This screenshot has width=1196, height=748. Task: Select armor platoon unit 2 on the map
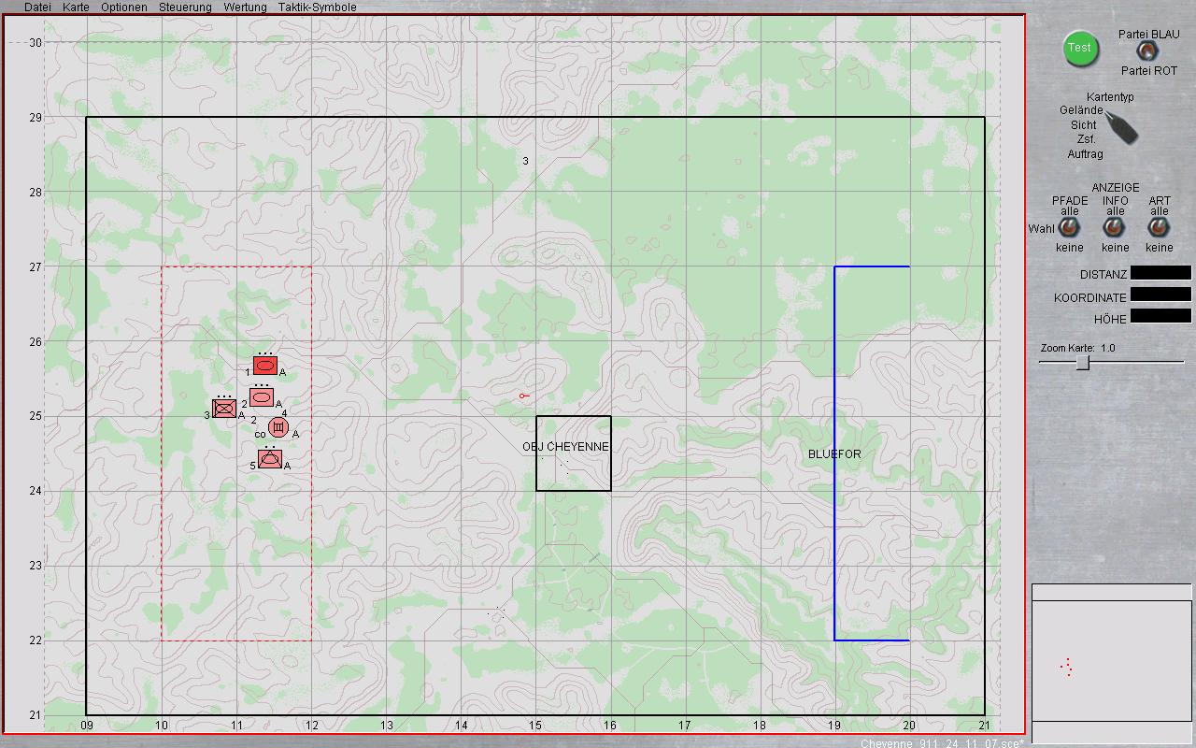point(263,397)
